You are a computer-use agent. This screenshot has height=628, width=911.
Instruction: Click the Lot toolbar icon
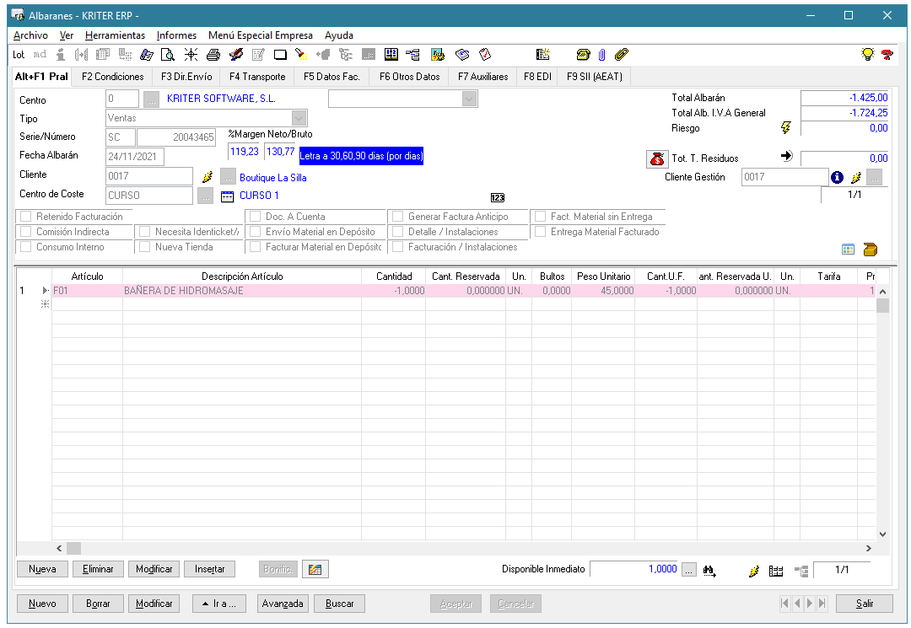click(x=19, y=55)
